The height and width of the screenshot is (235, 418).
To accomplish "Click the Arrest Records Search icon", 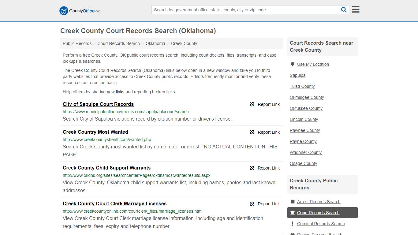I will (293, 202).
